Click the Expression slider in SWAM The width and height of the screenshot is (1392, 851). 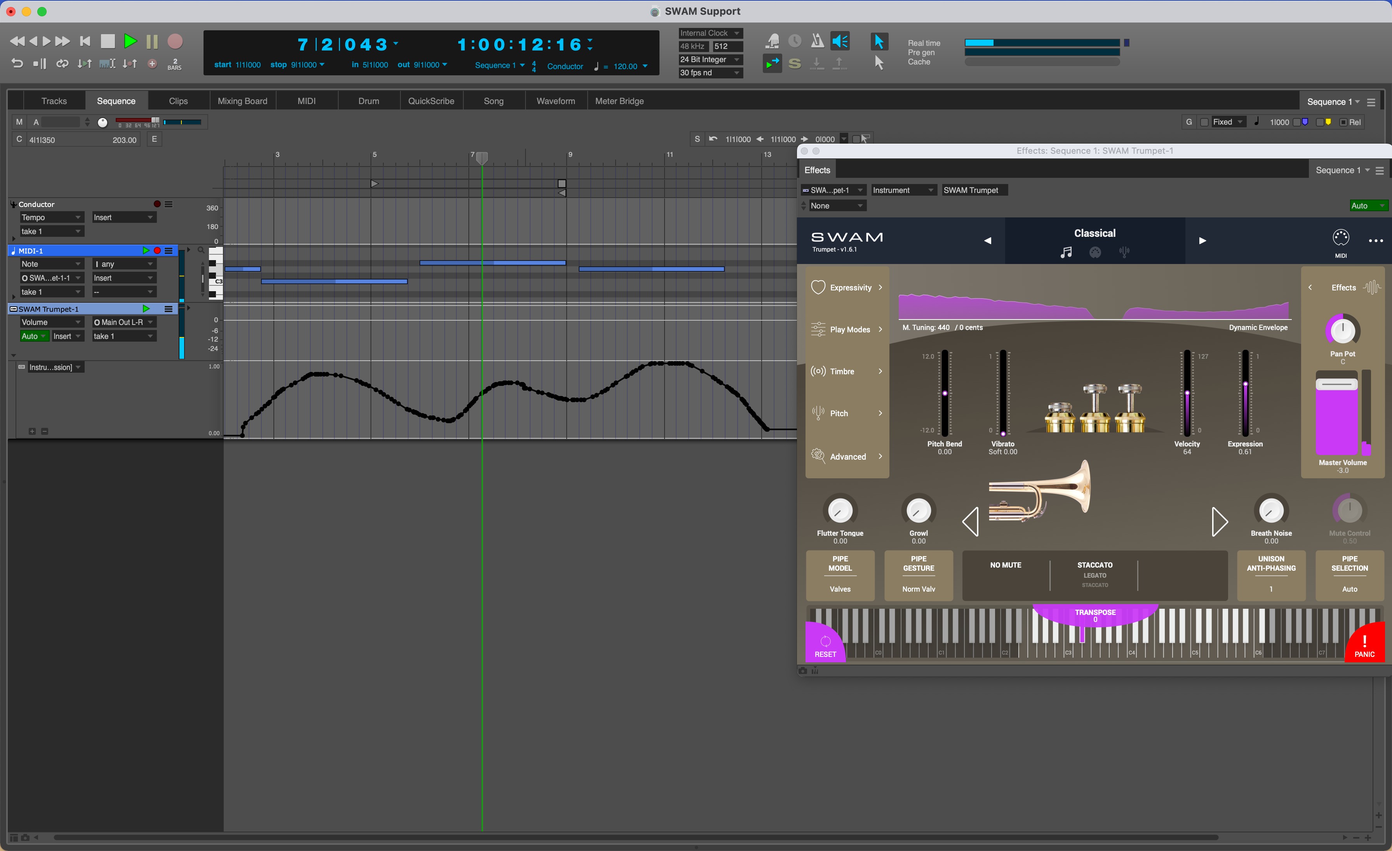[1245, 393]
